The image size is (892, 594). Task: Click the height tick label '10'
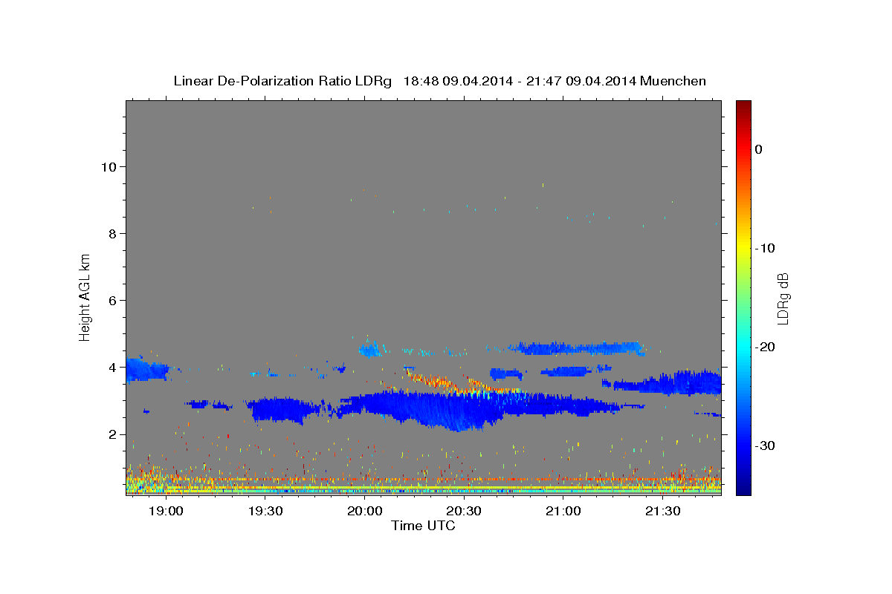(109, 166)
